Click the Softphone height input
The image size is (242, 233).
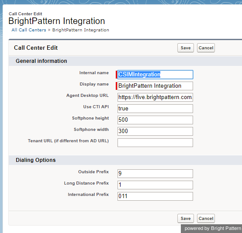pyautogui.click(x=155, y=120)
